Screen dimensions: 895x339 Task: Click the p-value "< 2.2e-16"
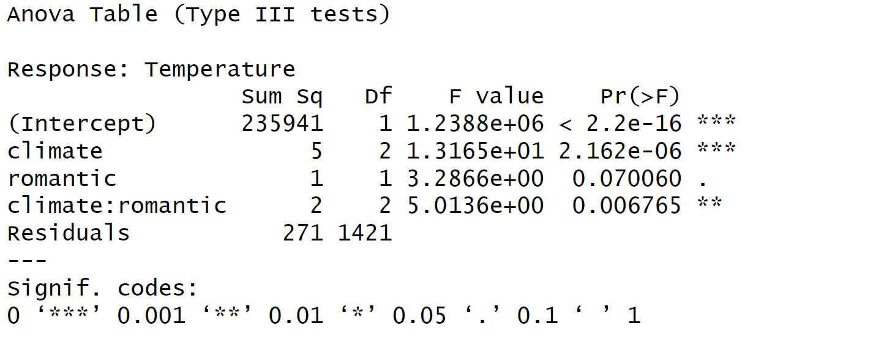(x=620, y=124)
